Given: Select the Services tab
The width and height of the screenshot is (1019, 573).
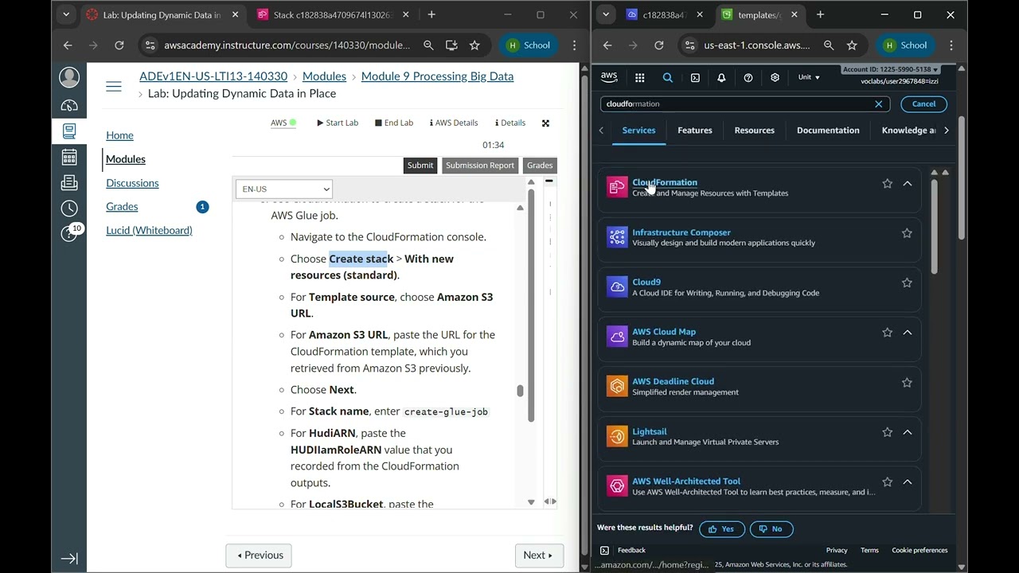Looking at the screenshot, I should [638, 131].
